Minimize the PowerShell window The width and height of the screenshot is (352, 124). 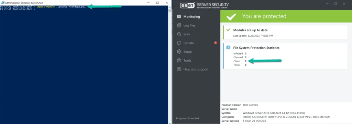click(148, 3)
